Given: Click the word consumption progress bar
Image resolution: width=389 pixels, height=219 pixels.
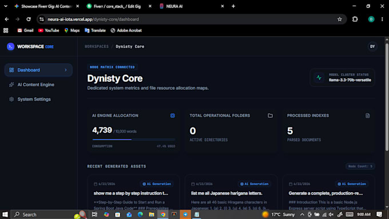Looking at the screenshot, I should tap(134, 140).
